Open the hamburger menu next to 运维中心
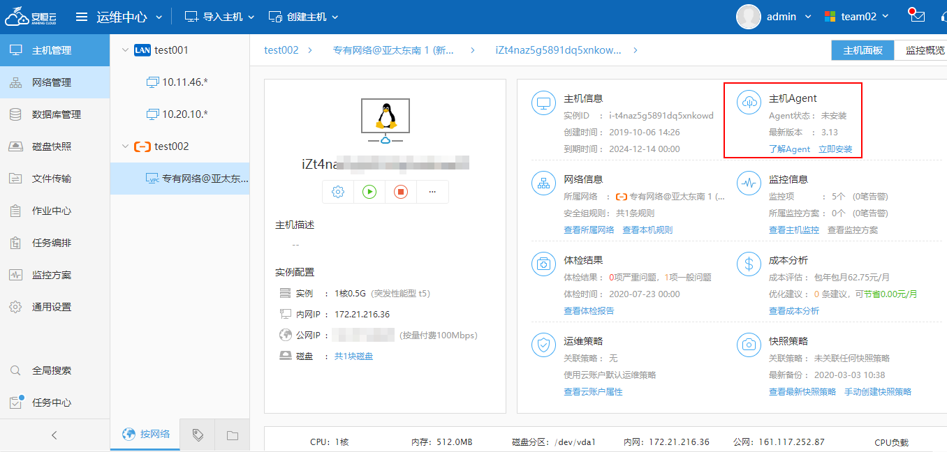The image size is (947, 452). [x=82, y=17]
